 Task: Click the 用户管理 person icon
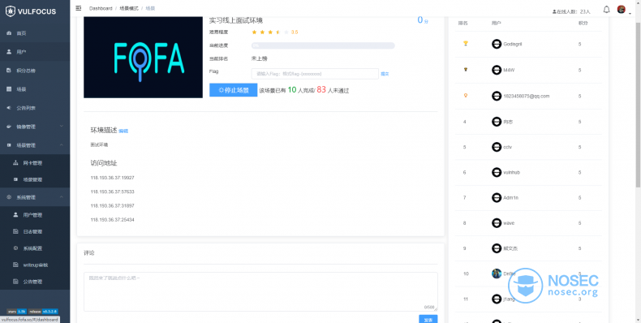point(16,214)
